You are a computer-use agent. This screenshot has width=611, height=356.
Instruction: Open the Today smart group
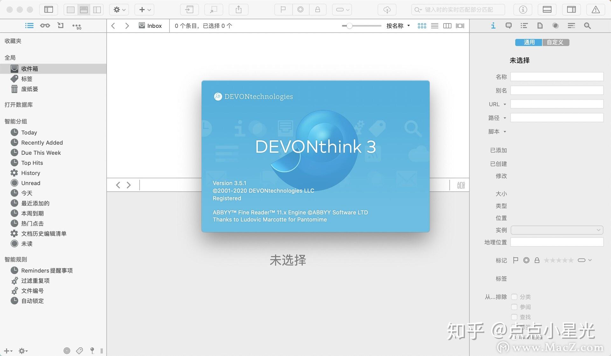[29, 132]
